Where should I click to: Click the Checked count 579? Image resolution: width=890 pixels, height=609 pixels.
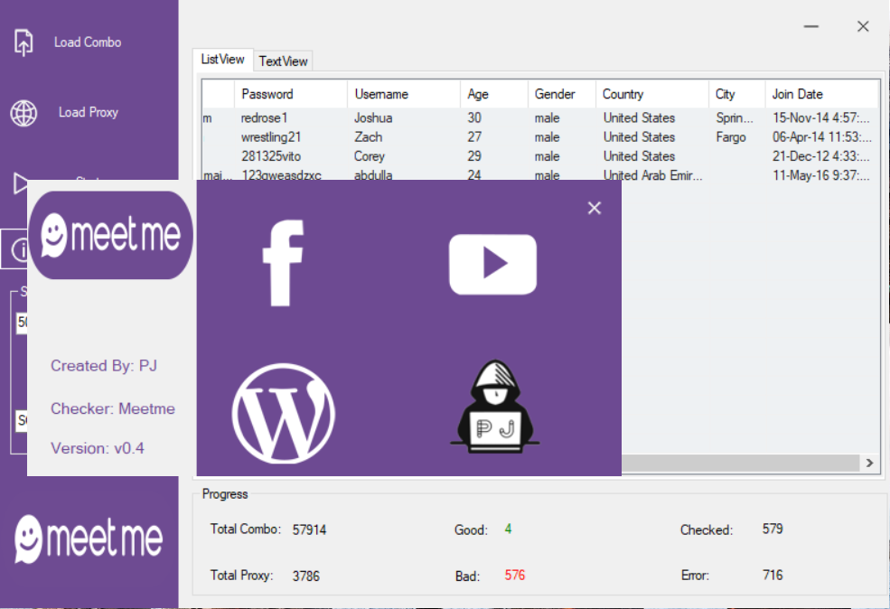coord(773,529)
